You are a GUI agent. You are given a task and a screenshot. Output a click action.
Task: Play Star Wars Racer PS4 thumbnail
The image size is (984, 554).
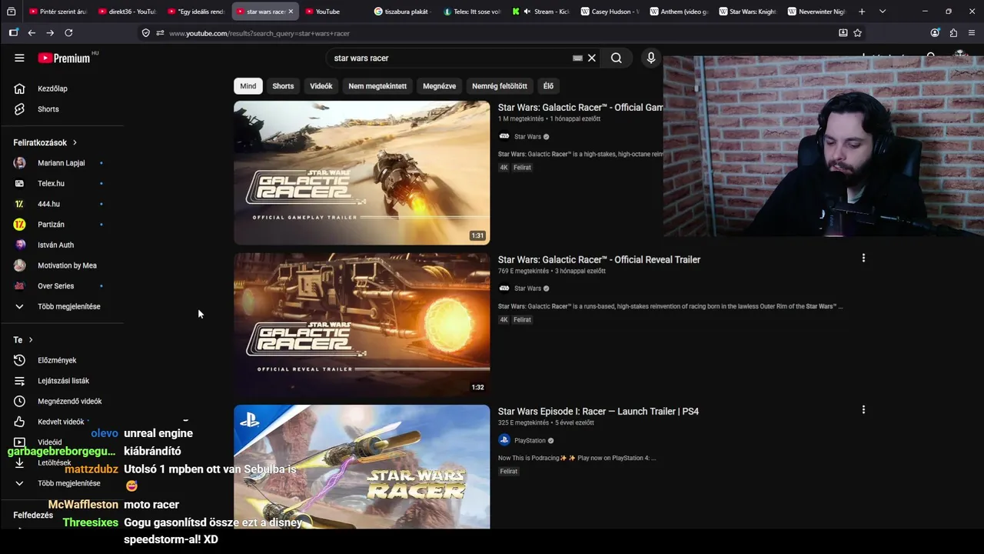[x=361, y=466]
